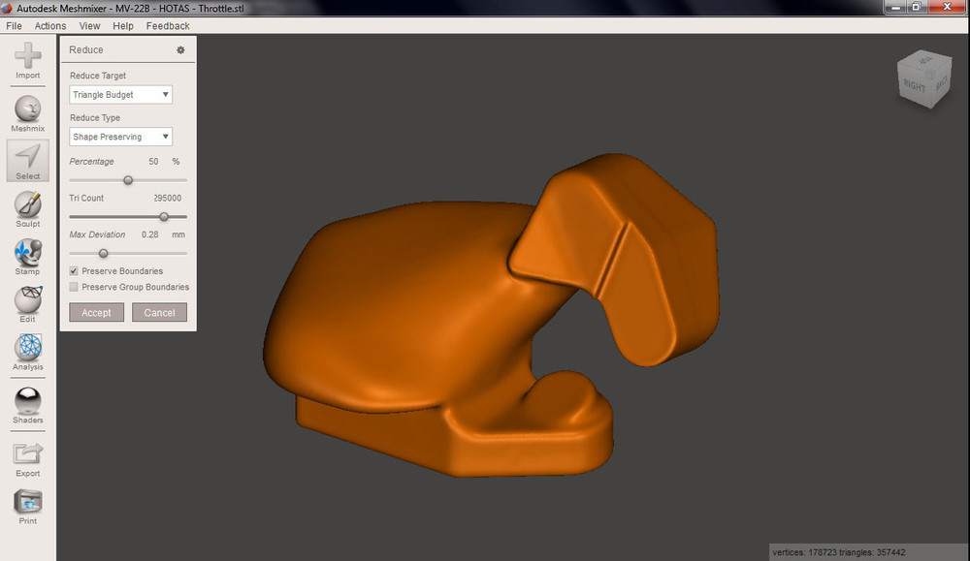Activate the Select tool
The width and height of the screenshot is (970, 561).
pos(28,161)
